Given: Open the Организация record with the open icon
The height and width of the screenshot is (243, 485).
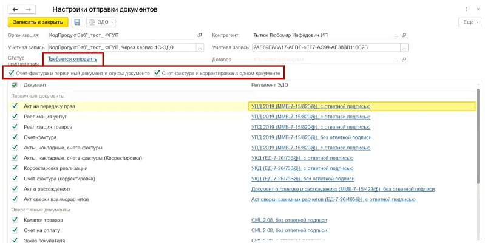Looking at the screenshot, I should pos(200,35).
